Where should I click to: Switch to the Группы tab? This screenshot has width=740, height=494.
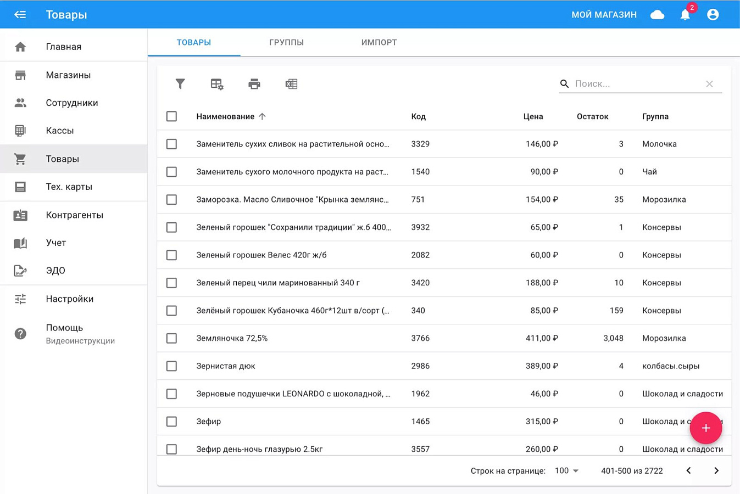click(x=286, y=42)
